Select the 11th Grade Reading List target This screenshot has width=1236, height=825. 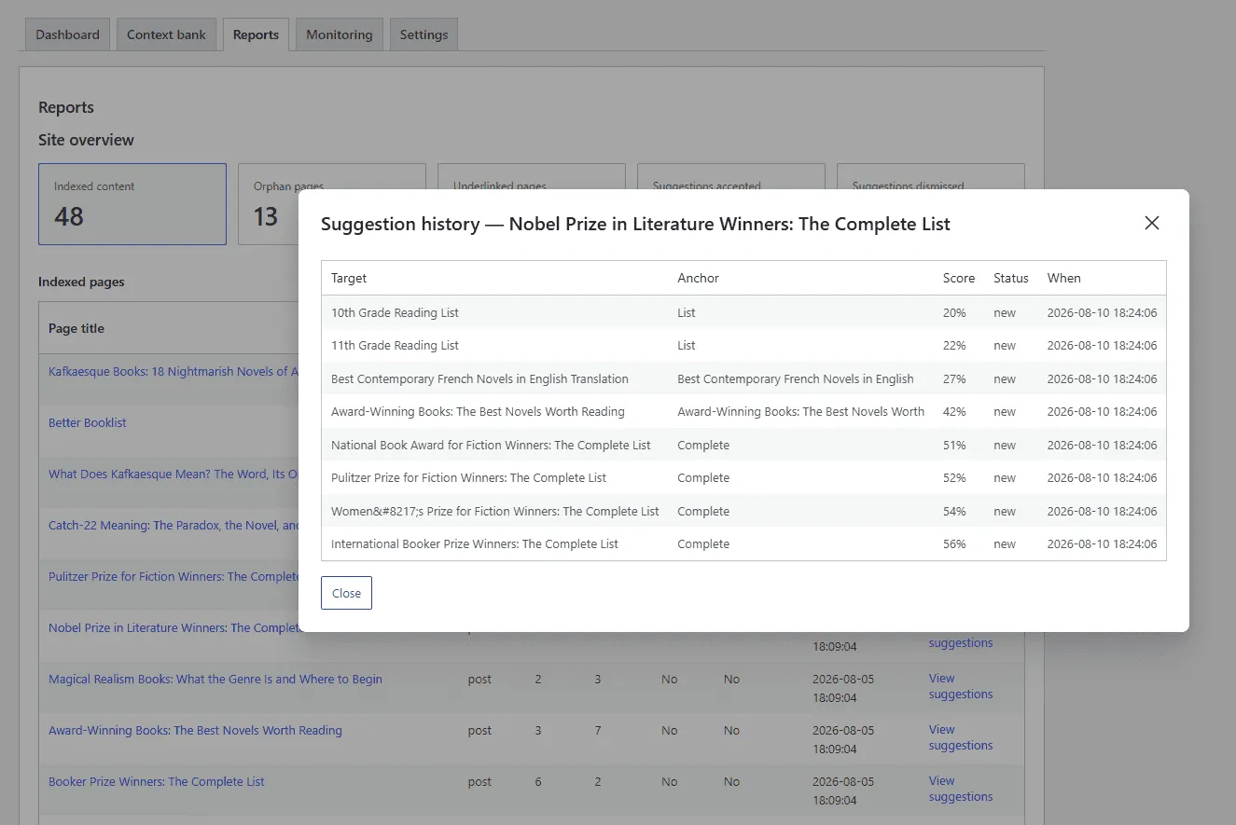tap(395, 345)
